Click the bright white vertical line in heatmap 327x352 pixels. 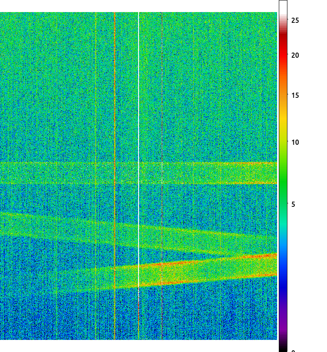[139, 149]
